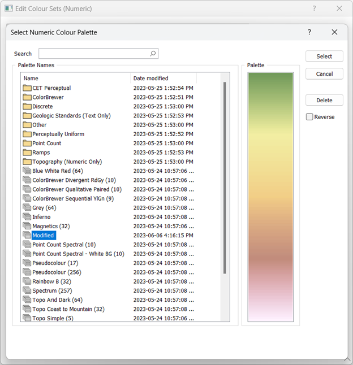Sort by the Name column header
The width and height of the screenshot is (353, 365).
tap(75, 79)
